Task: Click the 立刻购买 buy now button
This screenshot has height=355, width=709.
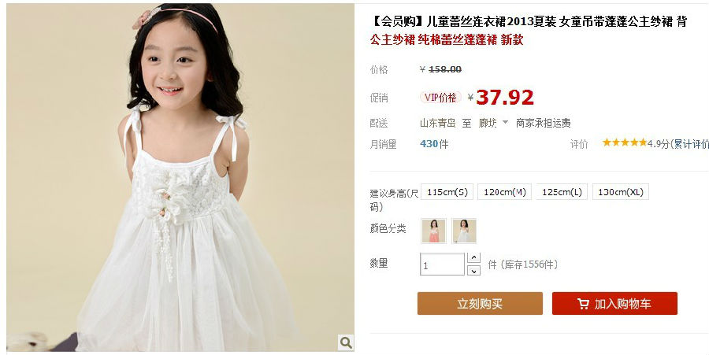Action: tap(480, 304)
